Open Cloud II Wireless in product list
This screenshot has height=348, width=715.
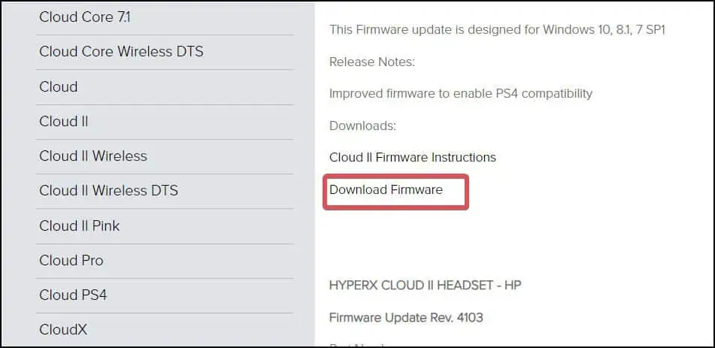(93, 156)
